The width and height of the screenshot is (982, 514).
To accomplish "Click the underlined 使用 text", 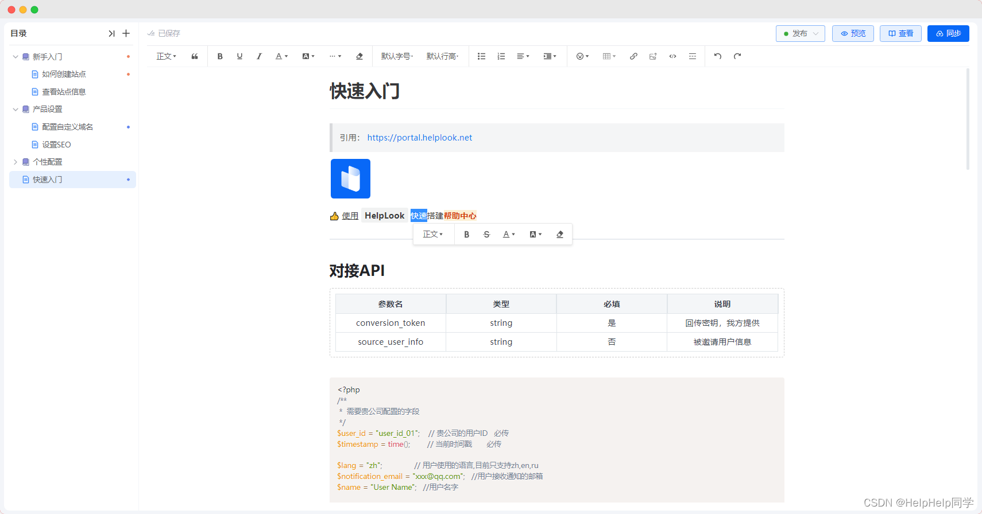I will click(x=350, y=216).
